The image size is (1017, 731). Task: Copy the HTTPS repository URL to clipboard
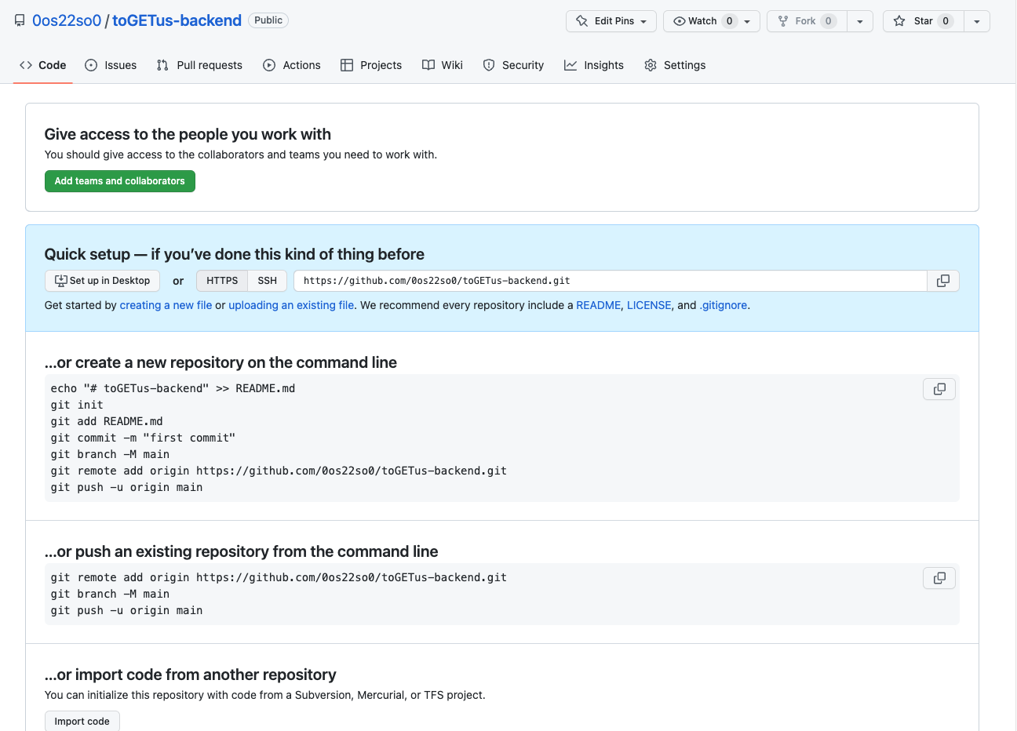pos(943,281)
